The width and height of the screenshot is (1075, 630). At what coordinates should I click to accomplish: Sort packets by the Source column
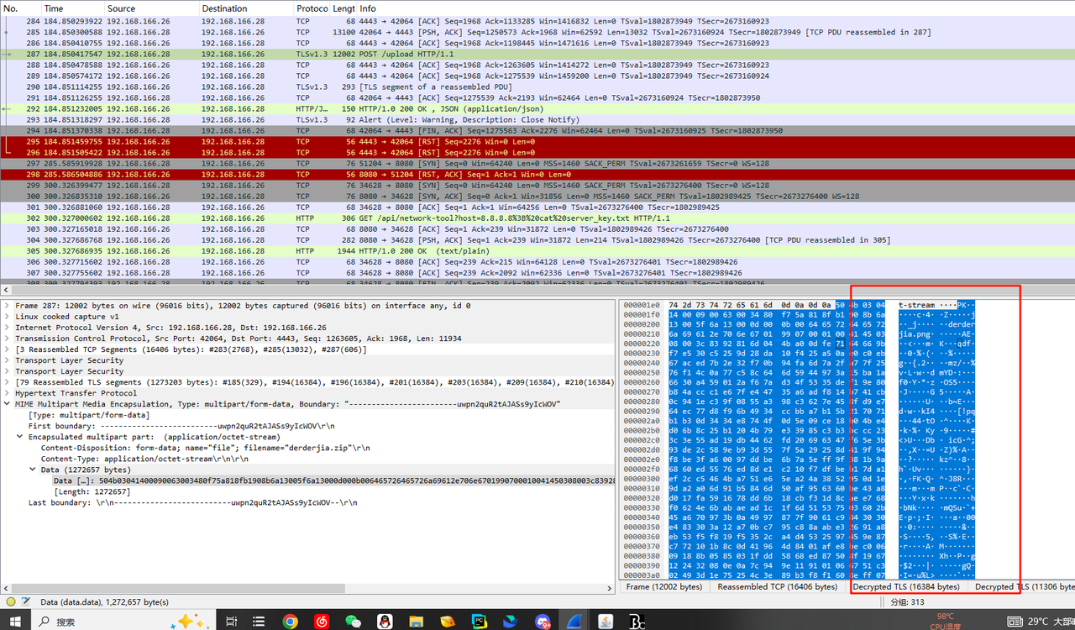(151, 8)
